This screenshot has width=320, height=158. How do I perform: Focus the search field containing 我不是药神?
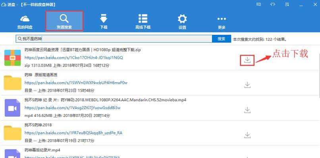coord(114,39)
